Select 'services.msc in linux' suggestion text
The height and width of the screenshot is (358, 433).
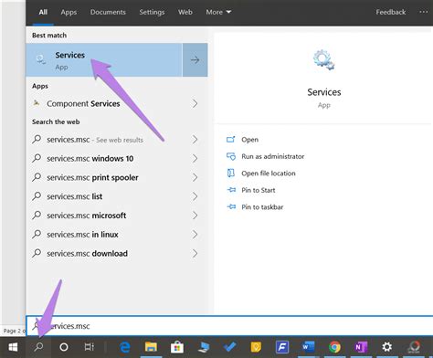point(82,235)
